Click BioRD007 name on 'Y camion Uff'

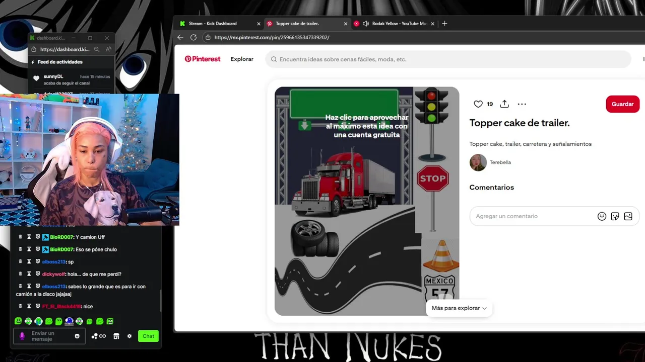(61, 237)
